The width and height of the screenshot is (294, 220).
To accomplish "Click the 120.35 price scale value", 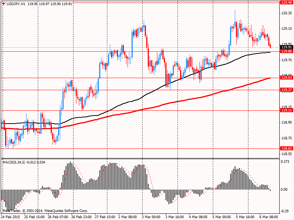I will pos(287,13).
